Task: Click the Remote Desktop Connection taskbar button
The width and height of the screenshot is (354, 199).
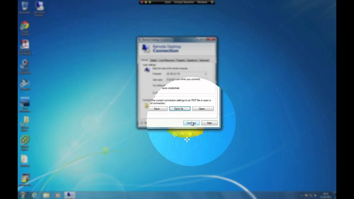Action: (x=69, y=195)
